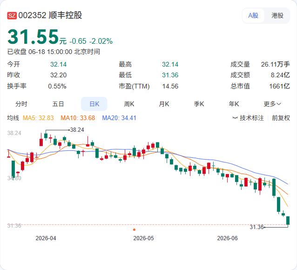
Task: Click the MA5: 32.83 indicator label
Action: [38, 118]
